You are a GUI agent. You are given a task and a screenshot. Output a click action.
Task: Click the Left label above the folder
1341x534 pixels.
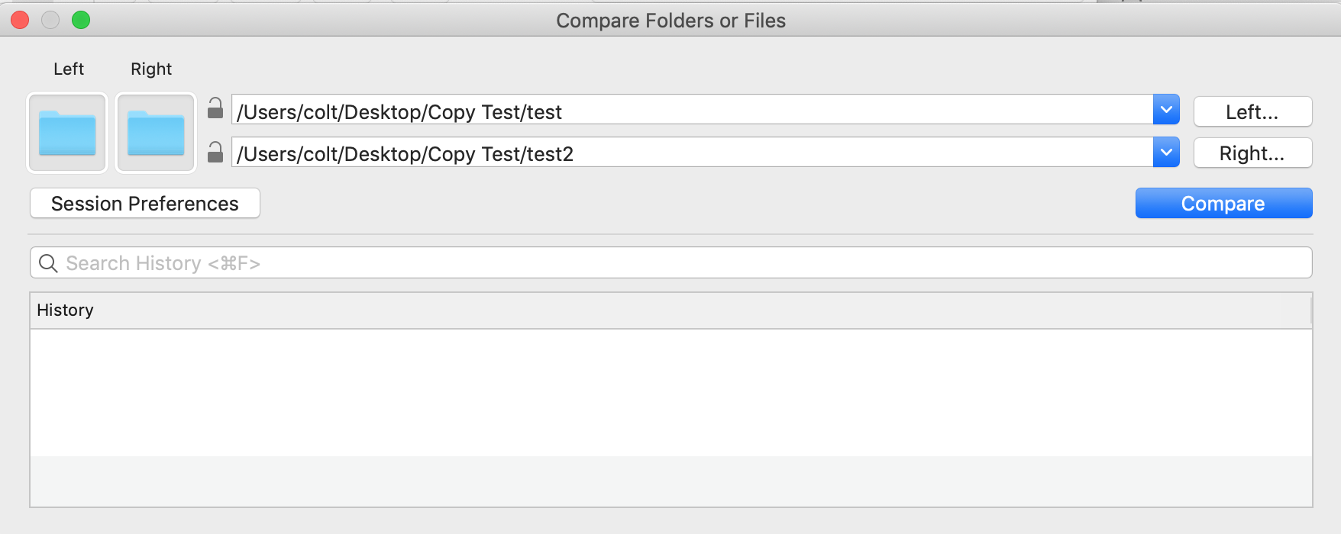[x=69, y=69]
